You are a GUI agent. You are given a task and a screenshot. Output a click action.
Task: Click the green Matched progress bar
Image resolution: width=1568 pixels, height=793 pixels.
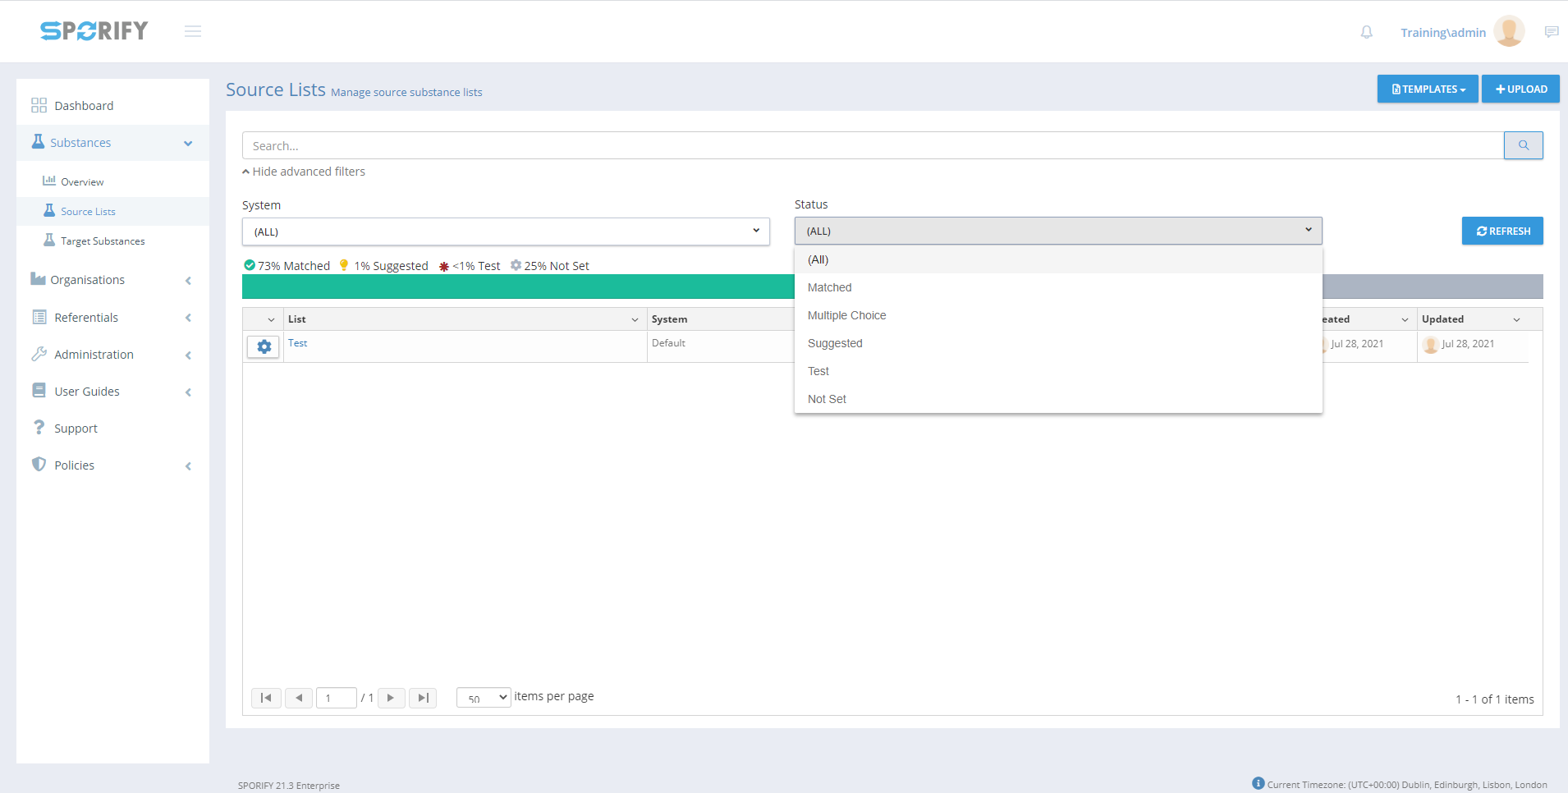[517, 286]
